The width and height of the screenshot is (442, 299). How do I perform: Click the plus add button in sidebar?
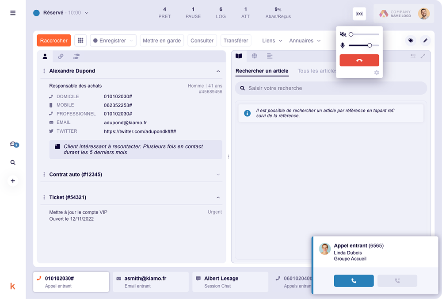(13, 181)
